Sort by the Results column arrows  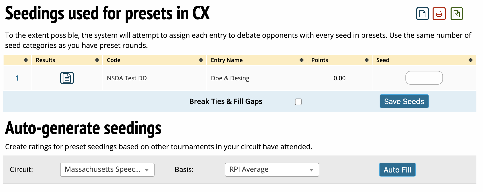[x=97, y=60]
